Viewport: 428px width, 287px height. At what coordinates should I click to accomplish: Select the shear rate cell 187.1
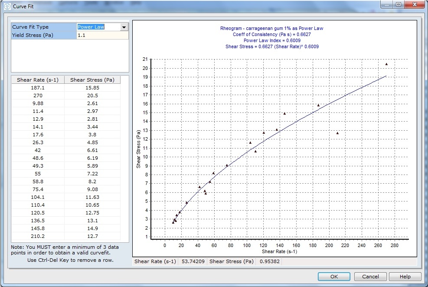click(x=38, y=88)
